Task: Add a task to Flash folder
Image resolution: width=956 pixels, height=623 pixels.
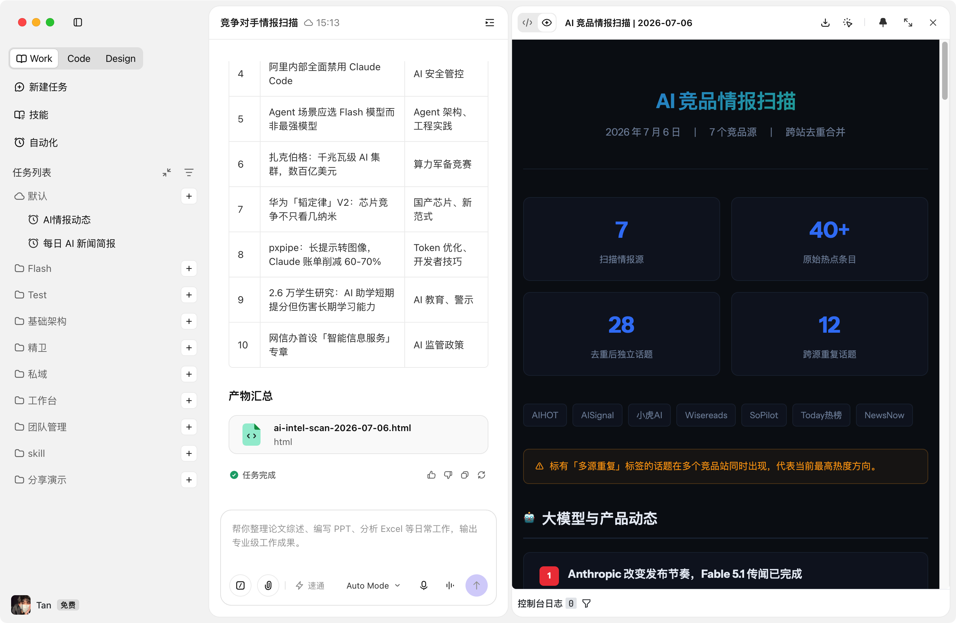Action: click(x=189, y=268)
